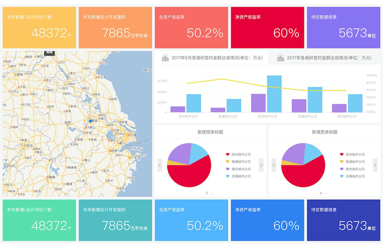
Task: Toggle 苏州城市公司 legend in left pie chart
Action: click(241, 154)
